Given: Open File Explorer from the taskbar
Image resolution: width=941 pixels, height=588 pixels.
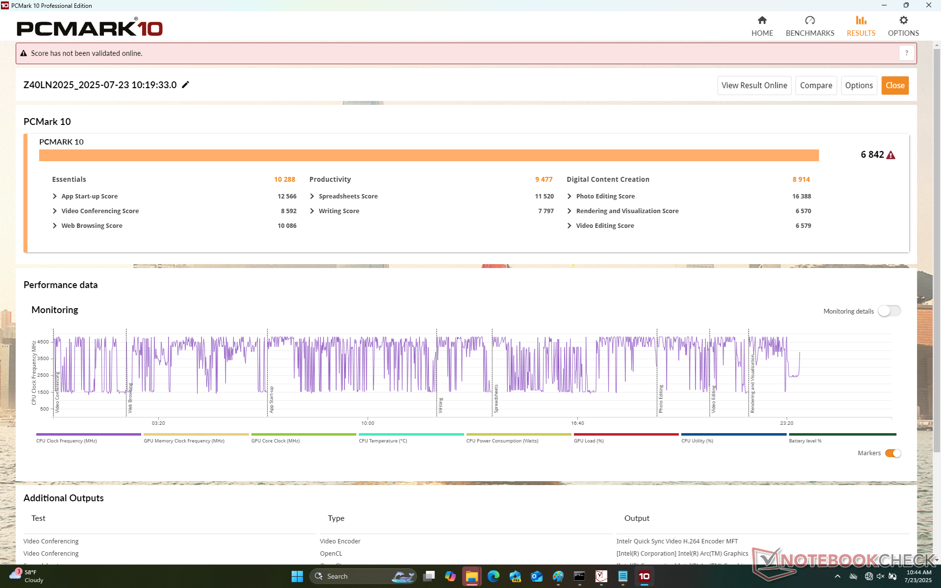Looking at the screenshot, I should 471,576.
